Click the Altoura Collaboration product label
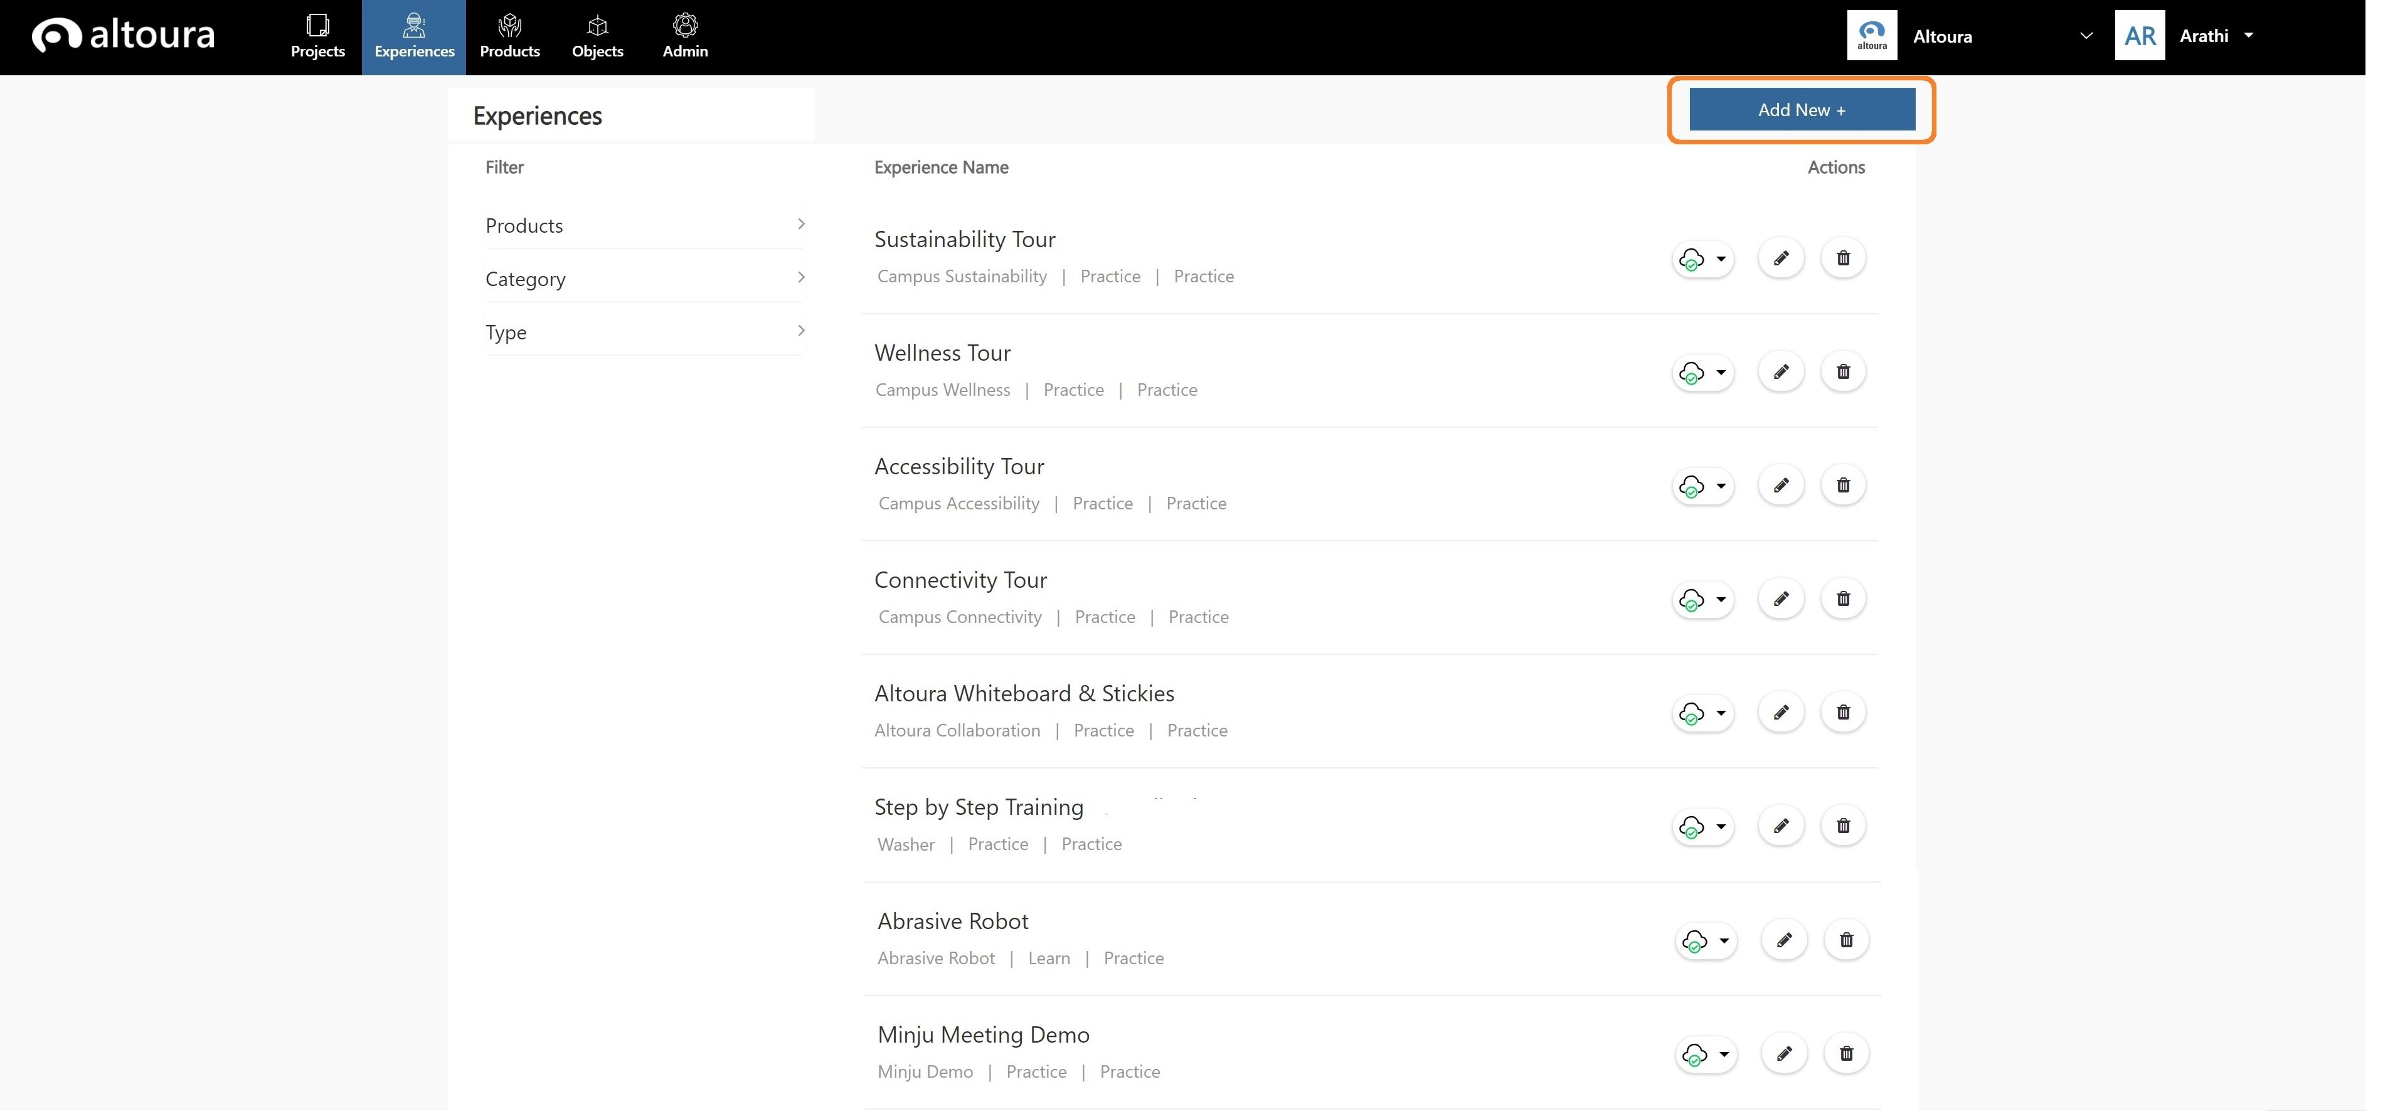The height and width of the screenshot is (1111, 2405). click(x=957, y=730)
